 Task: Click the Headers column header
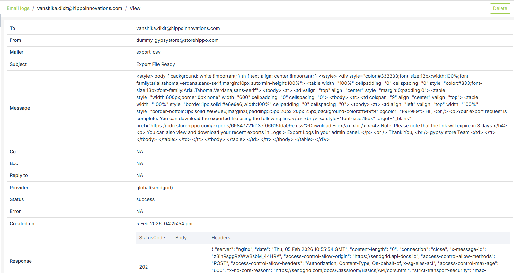[221, 238]
